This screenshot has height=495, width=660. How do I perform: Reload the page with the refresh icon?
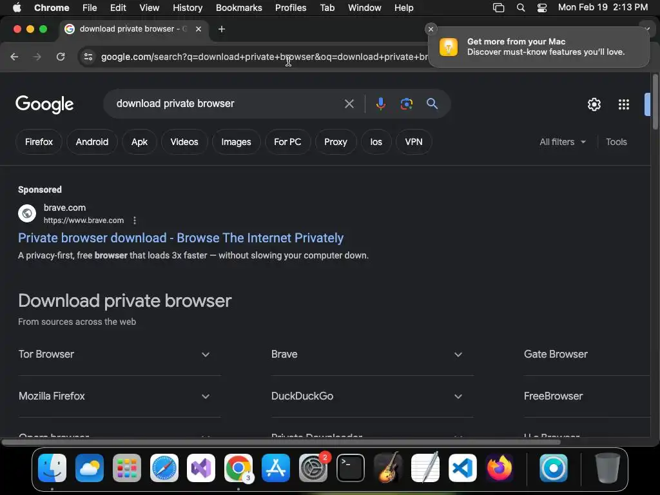(x=61, y=57)
